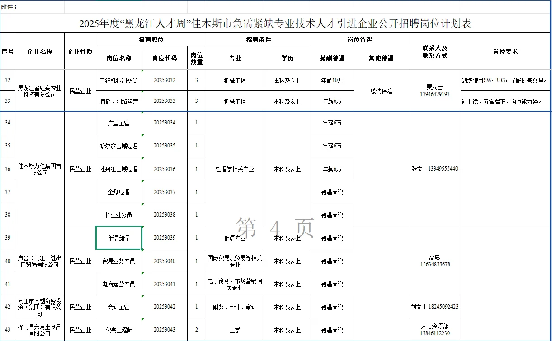Click contact cell 刘女士 18245092423
The height and width of the screenshot is (341, 552).
[x=435, y=307]
